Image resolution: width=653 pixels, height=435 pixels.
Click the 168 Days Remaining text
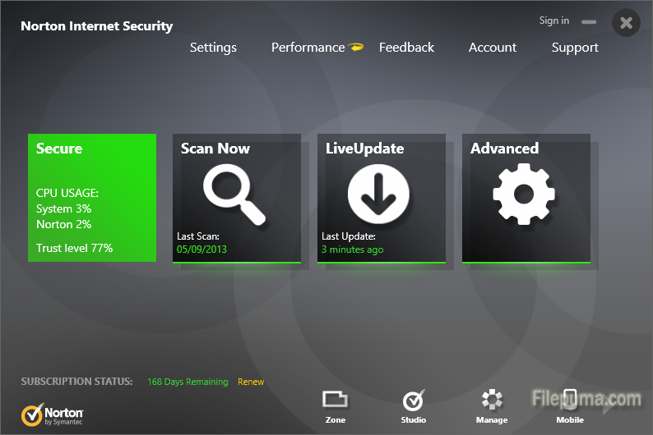[x=188, y=382]
